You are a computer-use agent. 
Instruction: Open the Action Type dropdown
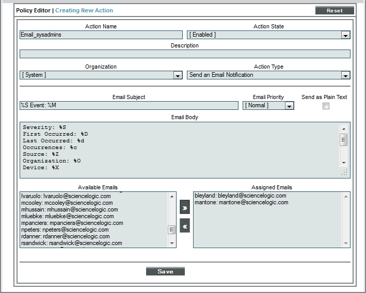tap(268, 75)
